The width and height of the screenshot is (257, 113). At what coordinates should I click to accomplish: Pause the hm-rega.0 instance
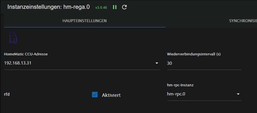[x=115, y=7]
